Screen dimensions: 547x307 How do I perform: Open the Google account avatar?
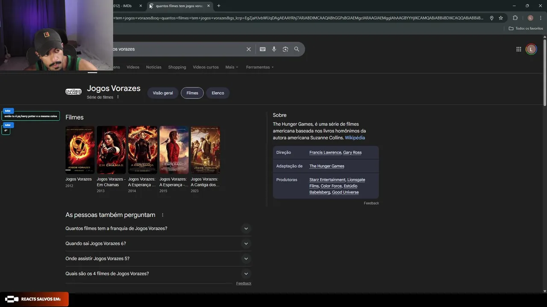[x=531, y=49]
